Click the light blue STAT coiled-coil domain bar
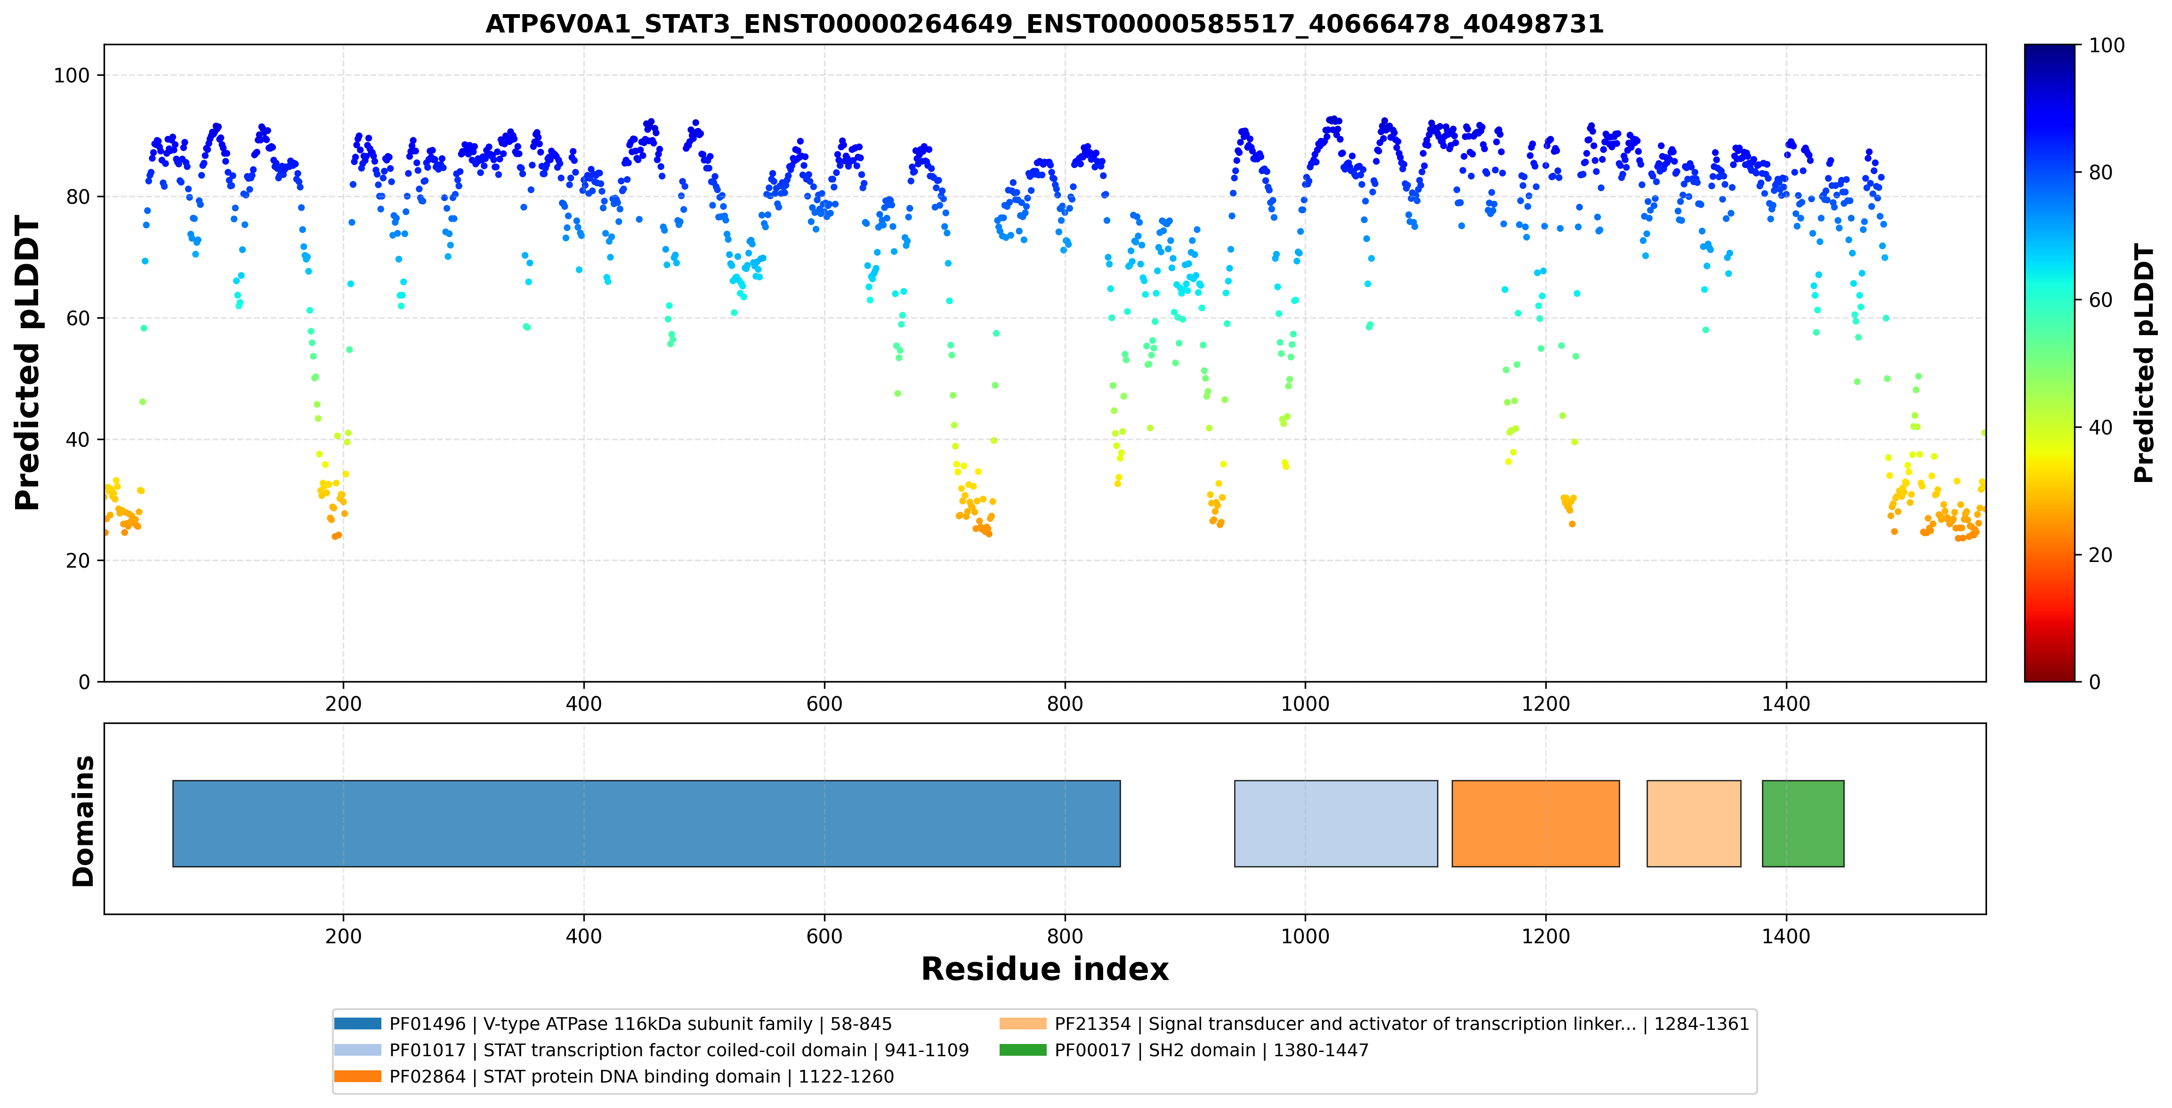The width and height of the screenshot is (2172, 1108). click(1336, 823)
